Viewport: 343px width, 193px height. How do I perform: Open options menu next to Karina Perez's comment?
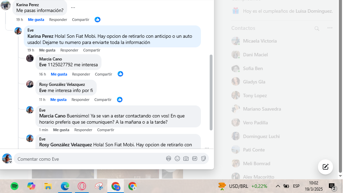pos(73,8)
